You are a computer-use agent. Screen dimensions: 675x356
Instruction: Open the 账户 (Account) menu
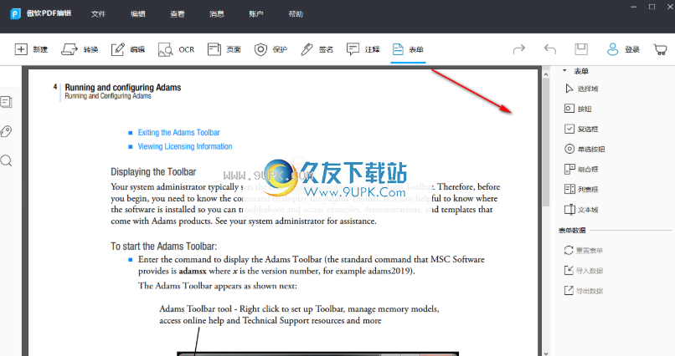pyautogui.click(x=256, y=13)
